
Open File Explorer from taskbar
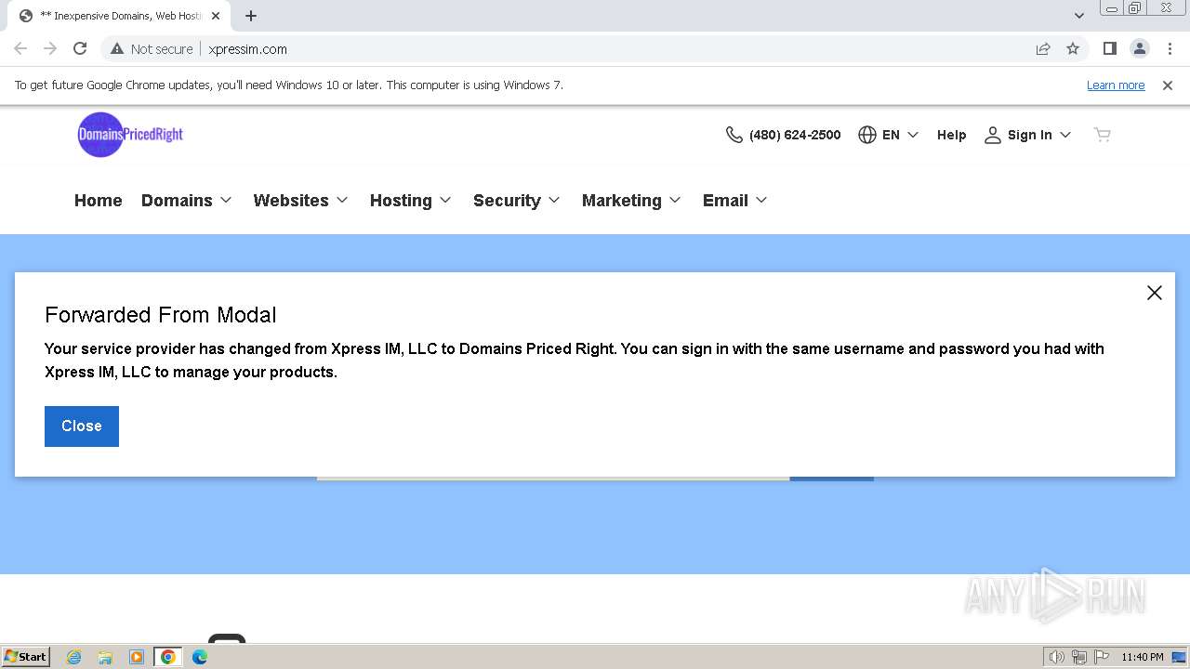point(105,657)
